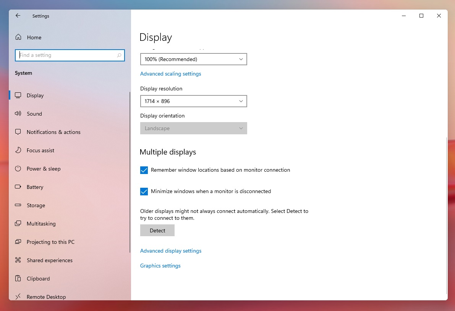Select the Battery icon in sidebar
This screenshot has height=311, width=455.
(18, 187)
